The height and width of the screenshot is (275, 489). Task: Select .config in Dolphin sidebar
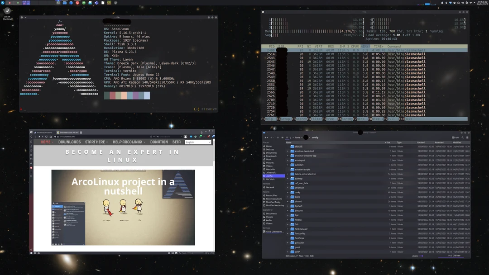[269, 176]
